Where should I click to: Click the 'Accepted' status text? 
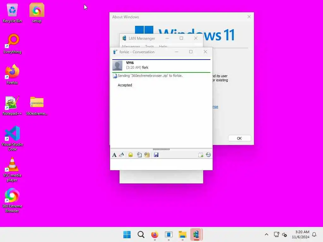(125, 85)
